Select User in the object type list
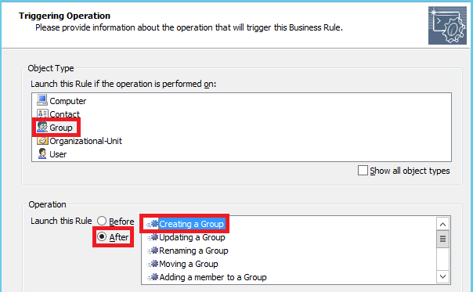 coord(58,154)
